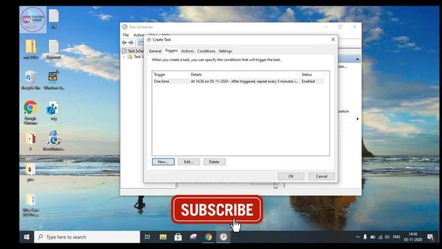Click the Back arrow in Task Scheduler toolbar
Screen dimensions: 442x249
click(x=124, y=43)
